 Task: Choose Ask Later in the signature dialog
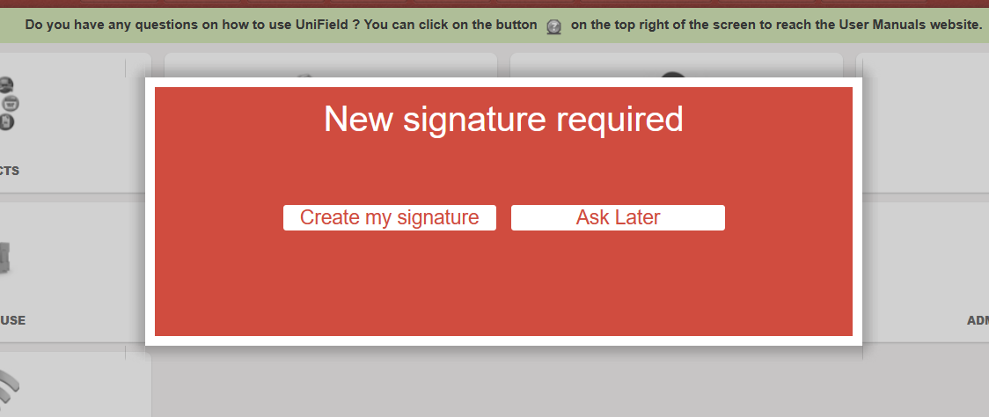click(618, 217)
